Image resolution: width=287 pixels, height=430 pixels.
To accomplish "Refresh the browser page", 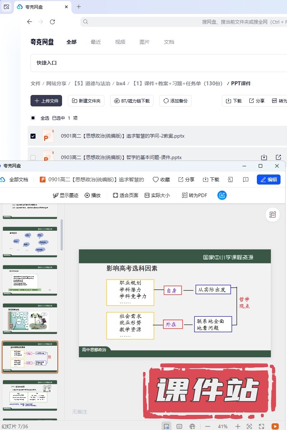I will click(52, 22).
